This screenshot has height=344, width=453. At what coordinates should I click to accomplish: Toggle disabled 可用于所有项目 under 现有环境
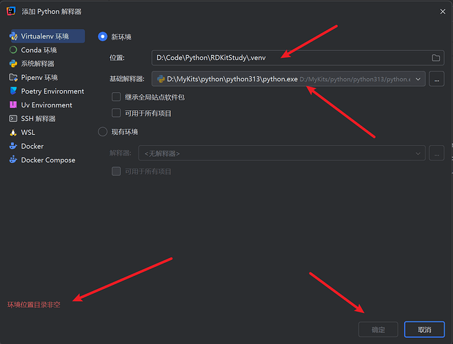pos(116,171)
